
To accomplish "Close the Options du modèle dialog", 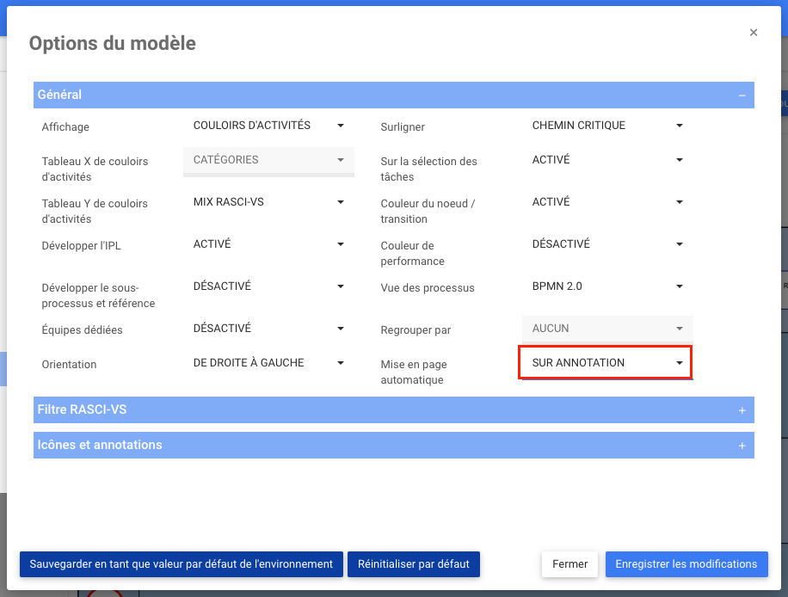I will click(x=754, y=33).
